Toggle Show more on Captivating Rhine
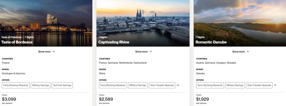 pos(143,52)
